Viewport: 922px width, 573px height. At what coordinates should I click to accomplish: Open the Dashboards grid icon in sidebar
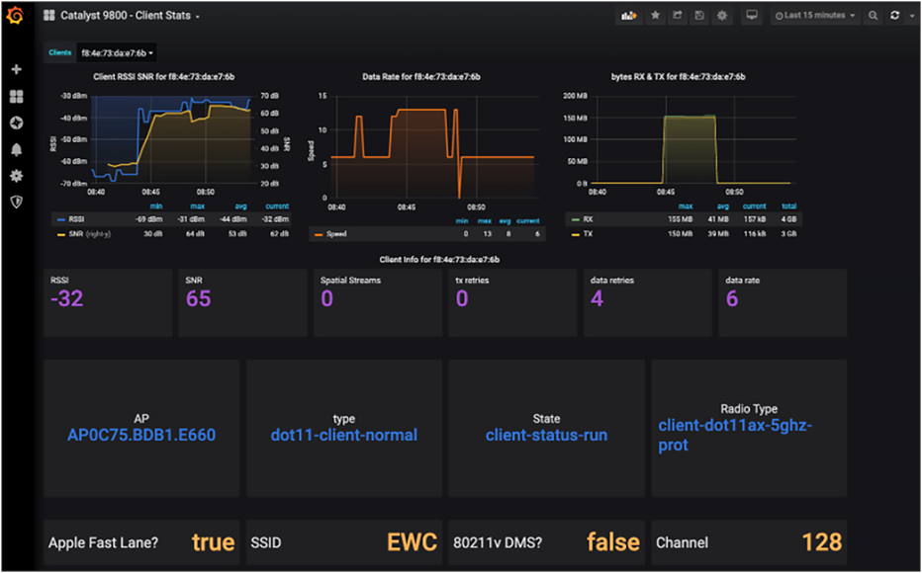point(17,96)
